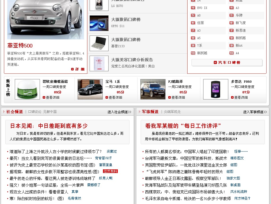This screenshot has height=204, width=271.
Task: Click the 没戴过 tag link
Action: [x=112, y=151]
